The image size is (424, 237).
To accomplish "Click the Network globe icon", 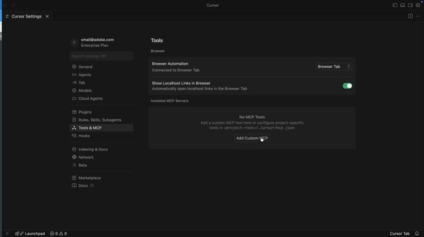I will [74, 157].
